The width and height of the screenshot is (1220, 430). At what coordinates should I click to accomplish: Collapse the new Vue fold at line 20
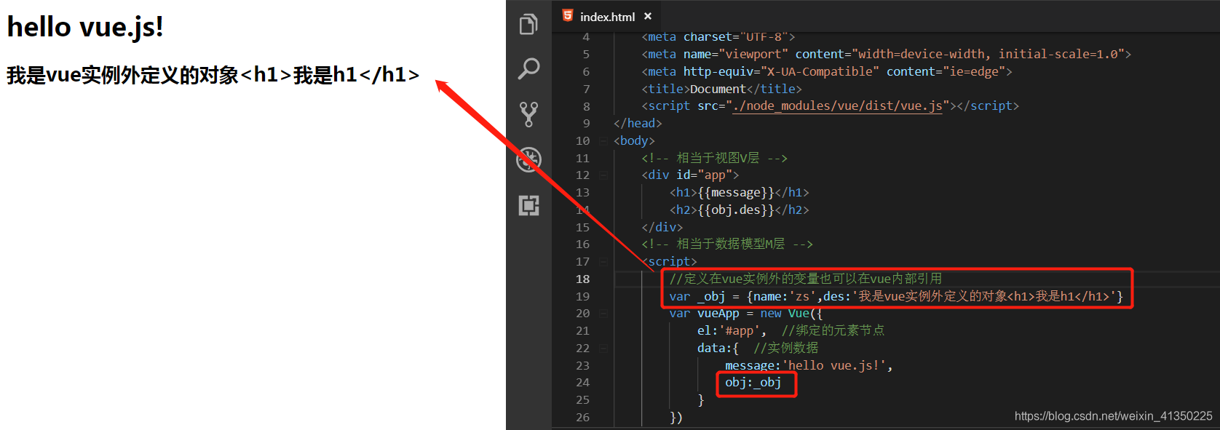click(x=603, y=314)
